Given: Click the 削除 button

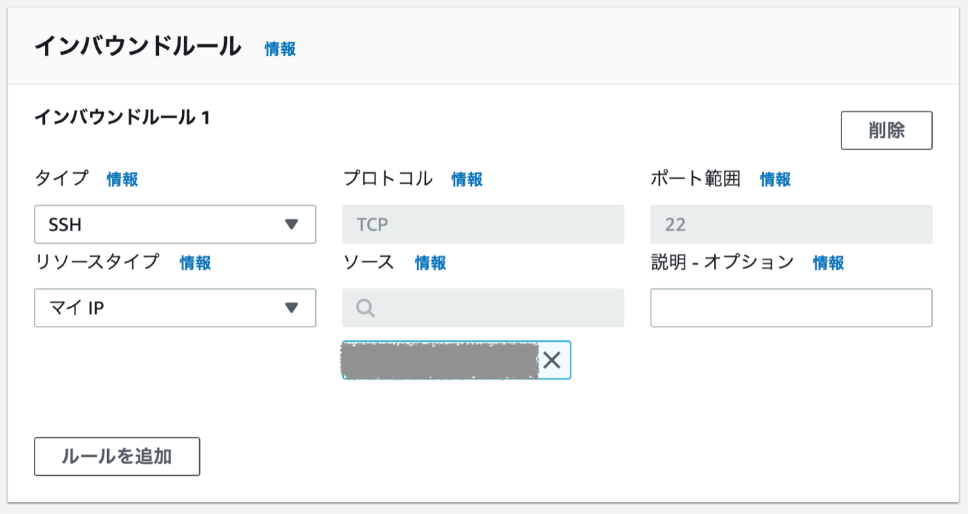Looking at the screenshot, I should [886, 130].
